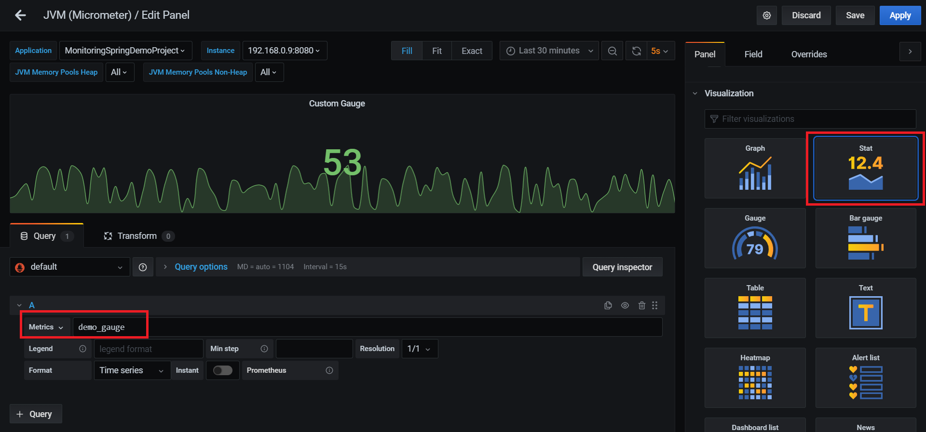The height and width of the screenshot is (432, 926).
Task: Open the Format Time series dropdown
Action: pyautogui.click(x=132, y=370)
